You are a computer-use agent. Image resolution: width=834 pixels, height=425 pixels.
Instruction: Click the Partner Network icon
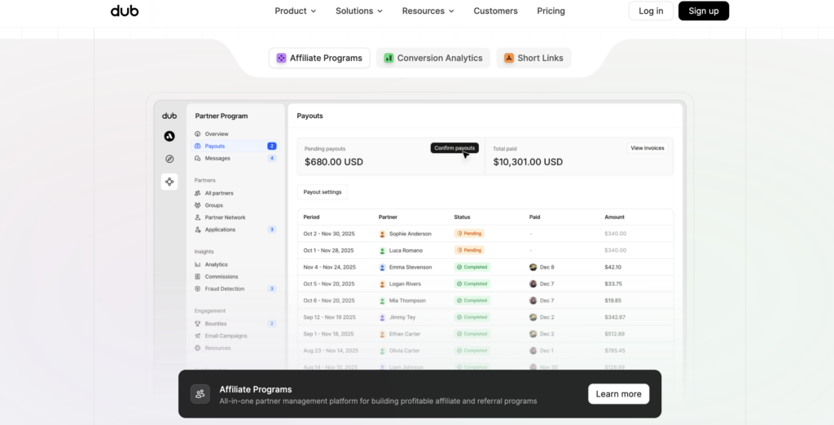pos(197,217)
